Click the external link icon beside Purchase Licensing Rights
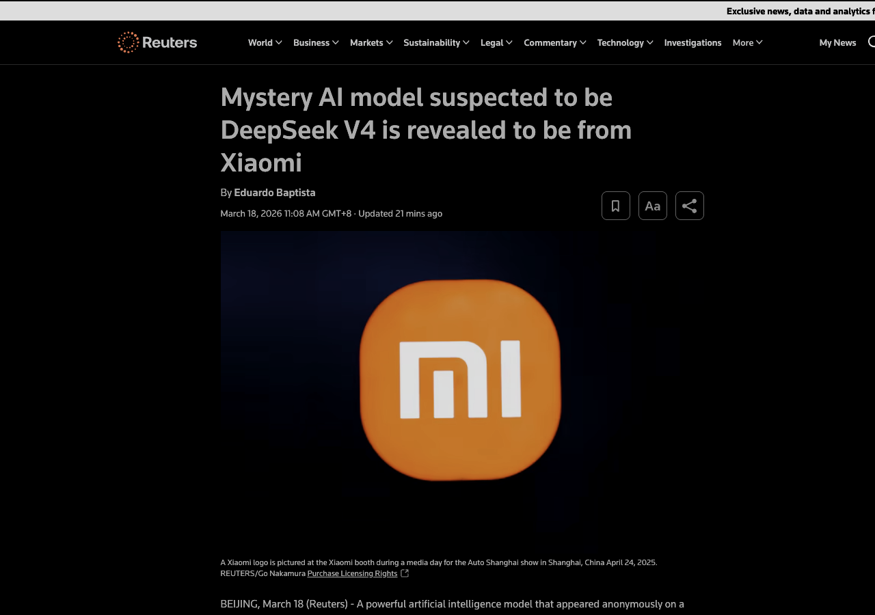The height and width of the screenshot is (615, 875). coord(405,573)
